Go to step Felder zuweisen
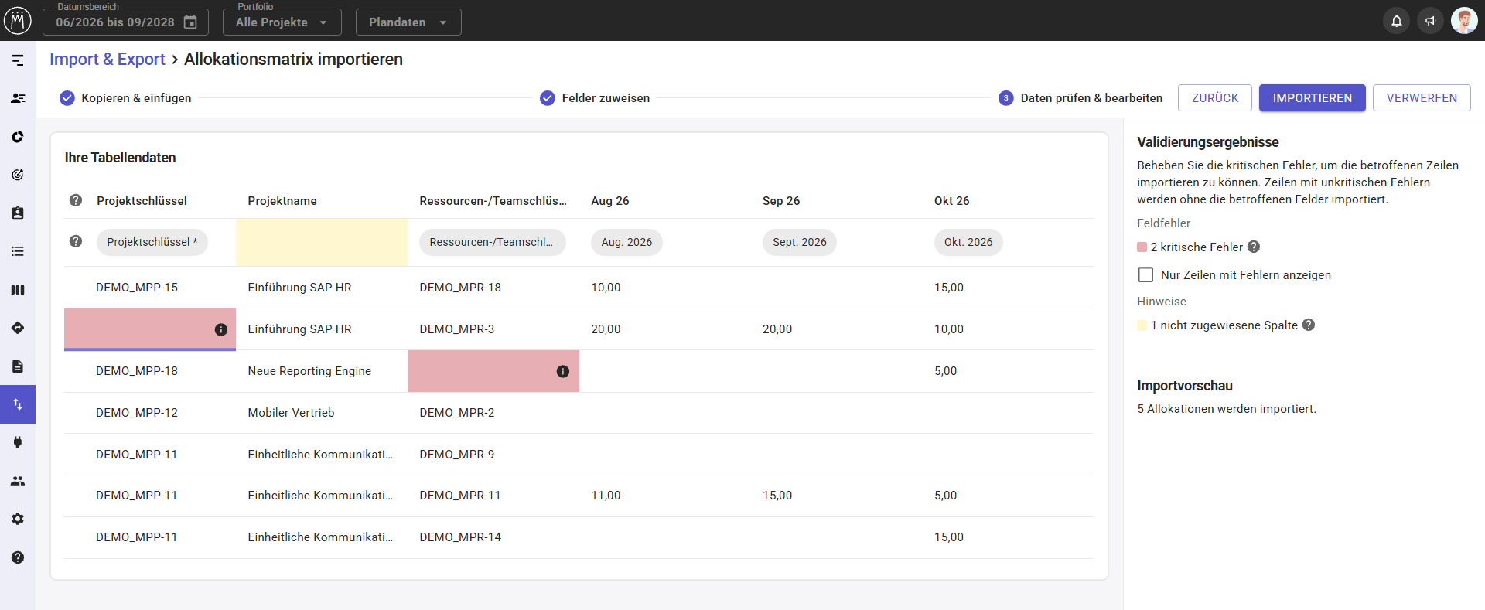1485x610 pixels. [595, 98]
